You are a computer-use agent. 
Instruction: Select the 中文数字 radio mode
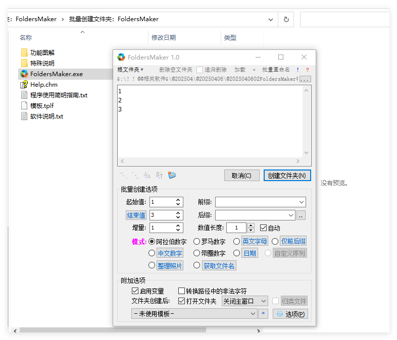(x=152, y=253)
